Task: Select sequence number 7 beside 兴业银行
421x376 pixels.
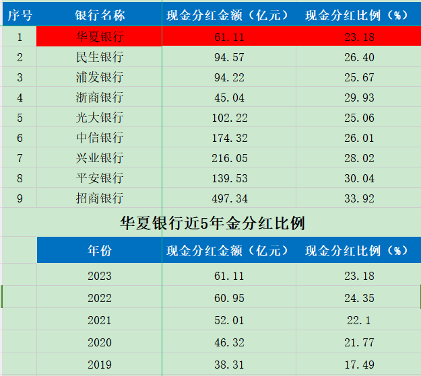Action: (x=20, y=157)
